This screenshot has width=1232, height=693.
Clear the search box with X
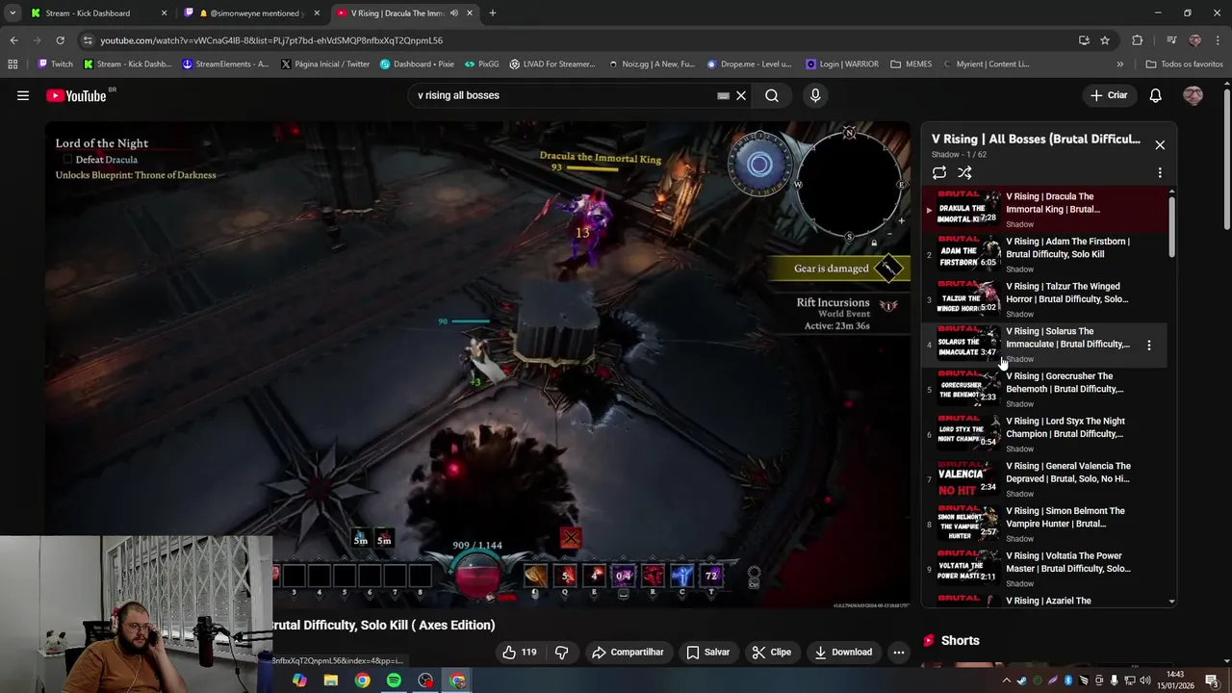[x=741, y=95]
